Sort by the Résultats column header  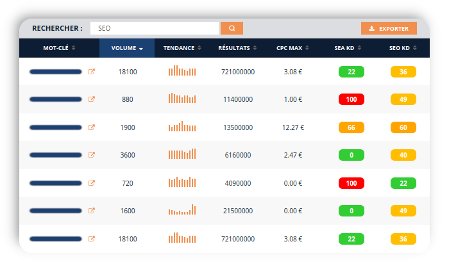237,48
